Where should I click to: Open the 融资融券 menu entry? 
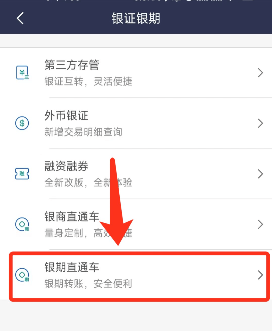[136, 174]
